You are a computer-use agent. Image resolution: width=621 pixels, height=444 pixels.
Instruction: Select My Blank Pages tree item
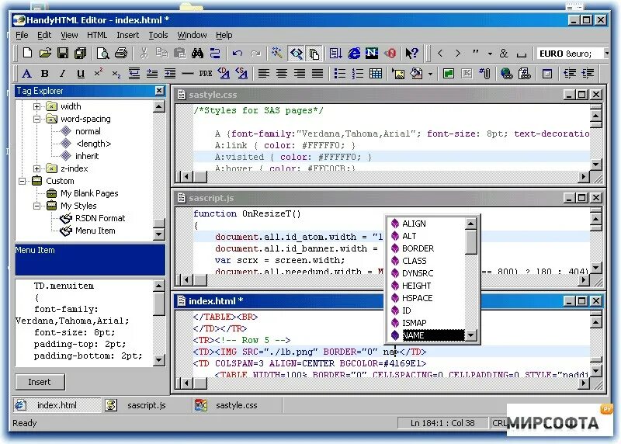[x=89, y=193]
